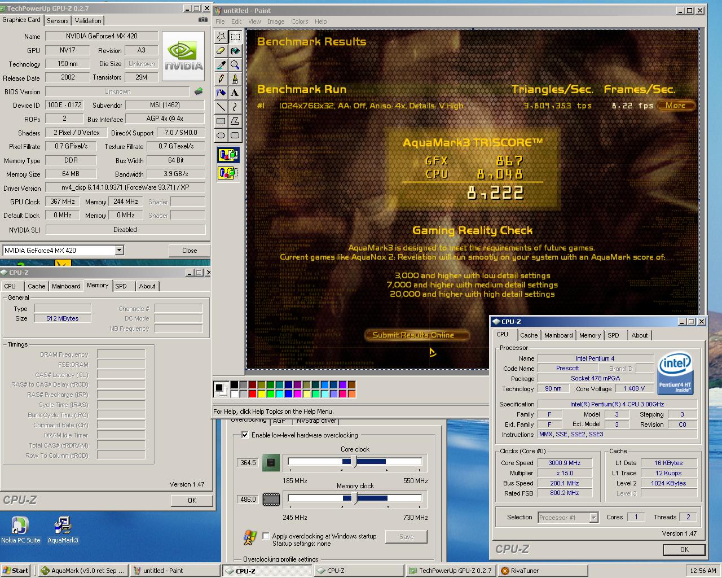
Task: Select the Ellipse shape tool
Action: 221,135
